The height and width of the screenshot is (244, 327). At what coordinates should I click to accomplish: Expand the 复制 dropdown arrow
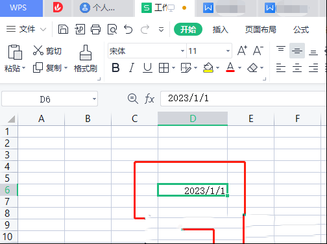[66, 68]
